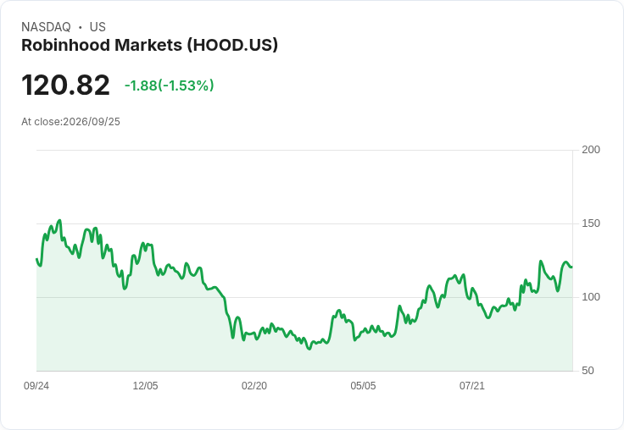Click the Robinhood Markets (HOOD.US) title
Image resolution: width=624 pixels, height=430 pixels.
click(149, 46)
